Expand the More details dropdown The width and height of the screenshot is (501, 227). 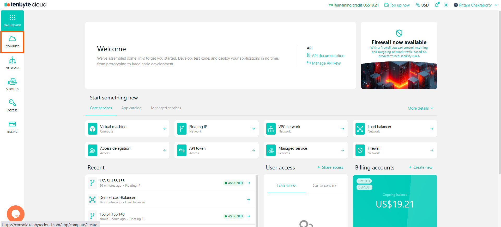pyautogui.click(x=420, y=108)
